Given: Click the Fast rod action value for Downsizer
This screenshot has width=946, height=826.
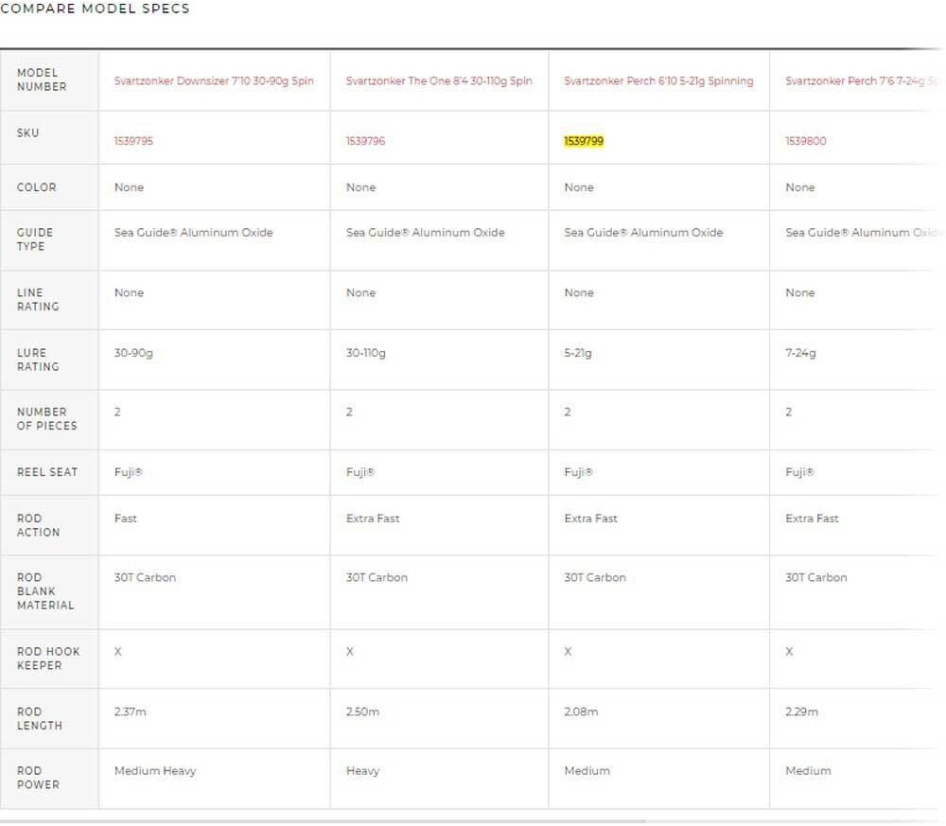Looking at the screenshot, I should 126,518.
